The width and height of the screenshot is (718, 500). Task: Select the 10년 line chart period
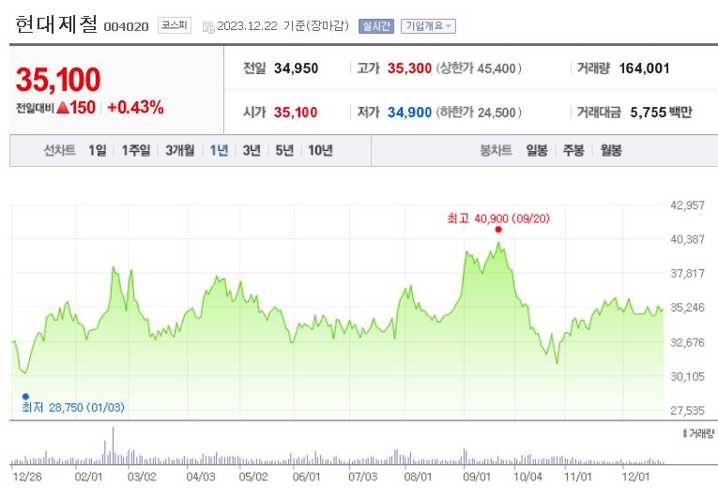click(x=320, y=150)
